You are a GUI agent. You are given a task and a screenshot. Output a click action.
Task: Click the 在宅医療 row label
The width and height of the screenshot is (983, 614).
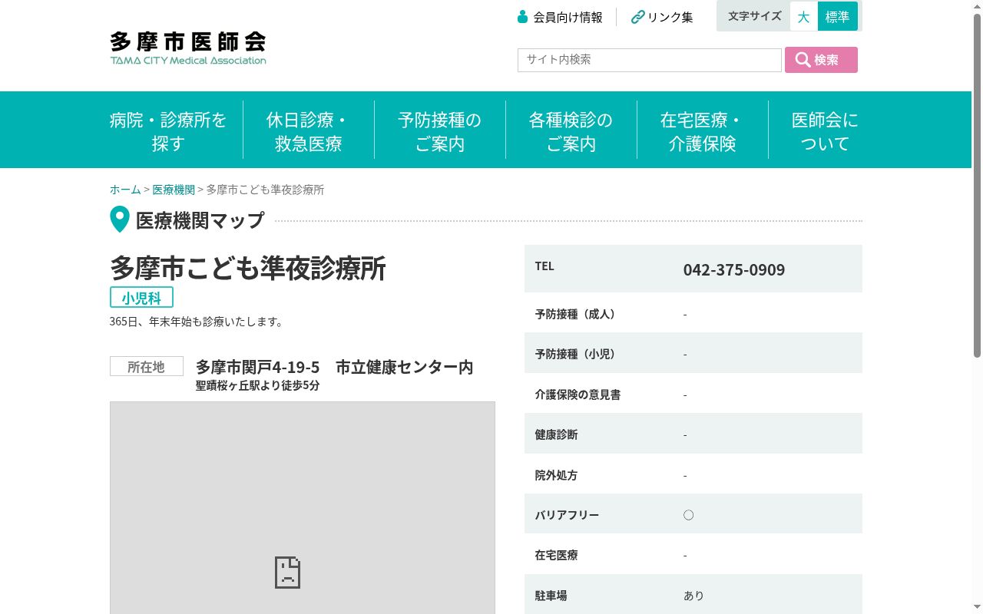556,555
